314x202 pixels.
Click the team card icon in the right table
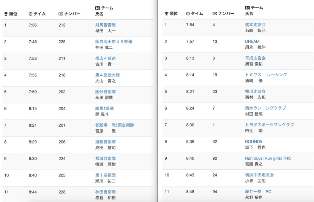(x=248, y=8)
